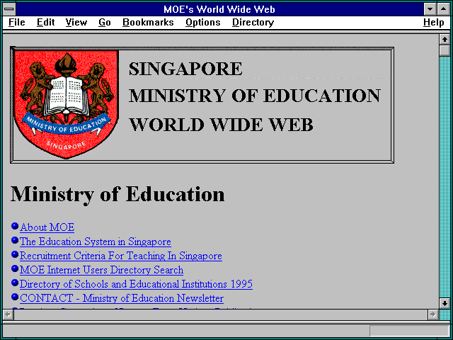Click the WORLD WIDE WEB banner text
Viewport: 453px width, 340px height.
pos(221,125)
